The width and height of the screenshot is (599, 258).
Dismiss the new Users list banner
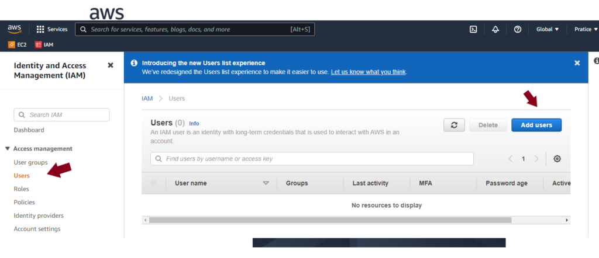tap(577, 63)
